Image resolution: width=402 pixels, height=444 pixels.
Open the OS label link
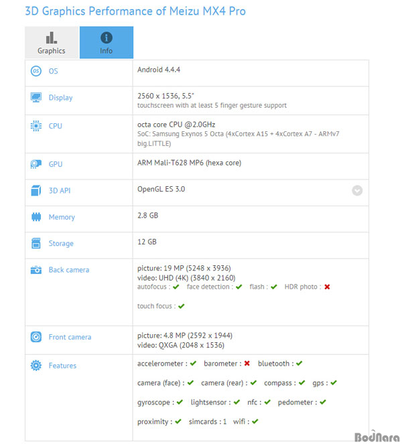pos(53,71)
